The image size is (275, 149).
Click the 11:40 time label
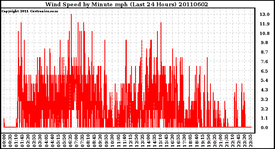click(x=124, y=141)
